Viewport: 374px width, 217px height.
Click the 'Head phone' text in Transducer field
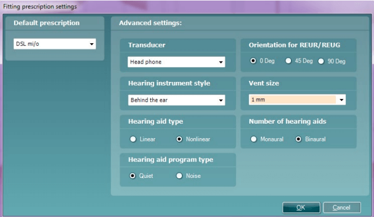tap(146, 62)
